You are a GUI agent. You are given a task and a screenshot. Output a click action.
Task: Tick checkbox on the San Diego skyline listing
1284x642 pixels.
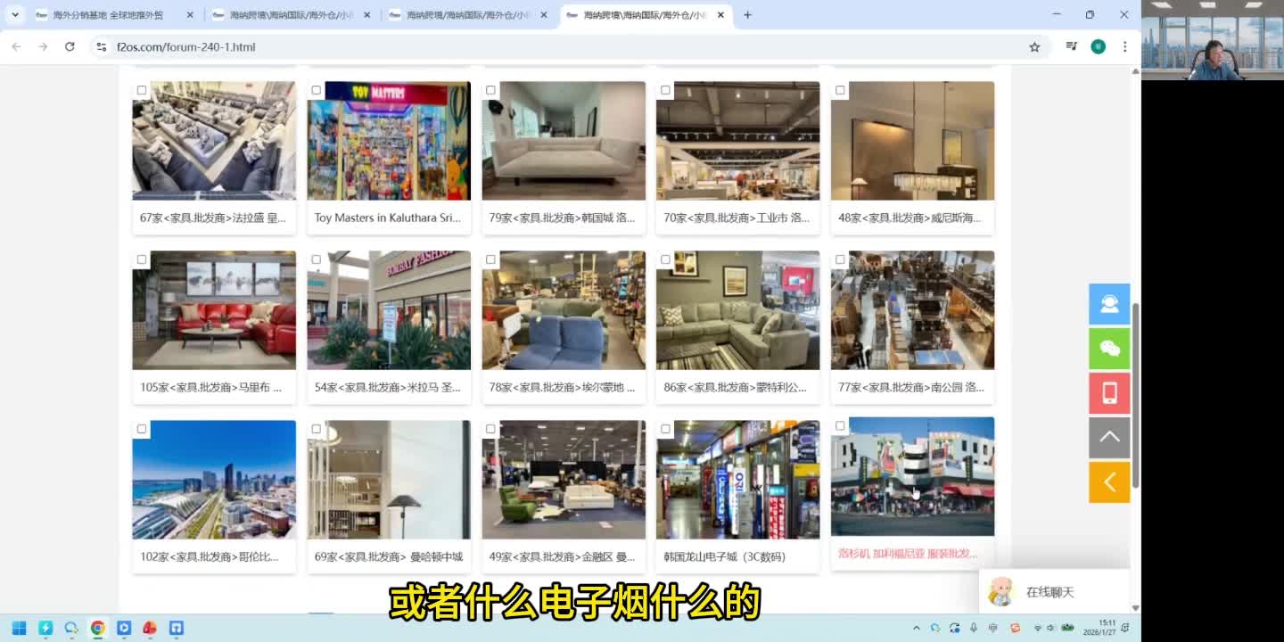(142, 429)
